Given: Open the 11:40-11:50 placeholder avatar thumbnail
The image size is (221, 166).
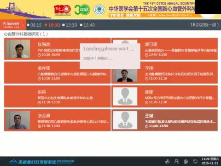Looking at the screenshot, I should [125, 120].
